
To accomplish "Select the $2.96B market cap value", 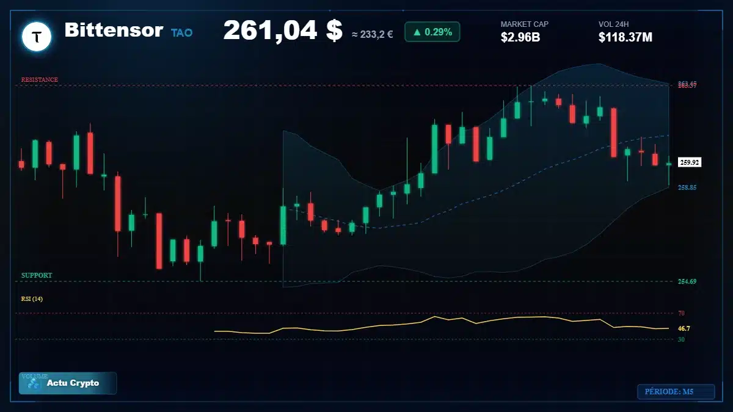I will [x=520, y=37].
